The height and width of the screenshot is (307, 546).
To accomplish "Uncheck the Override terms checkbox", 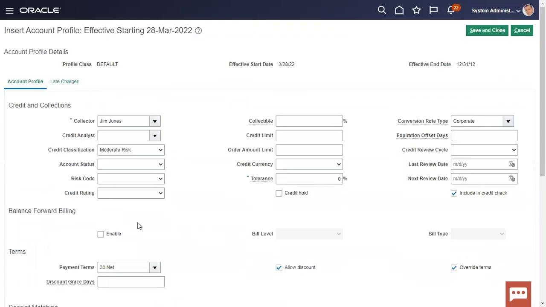I will tap(454, 267).
